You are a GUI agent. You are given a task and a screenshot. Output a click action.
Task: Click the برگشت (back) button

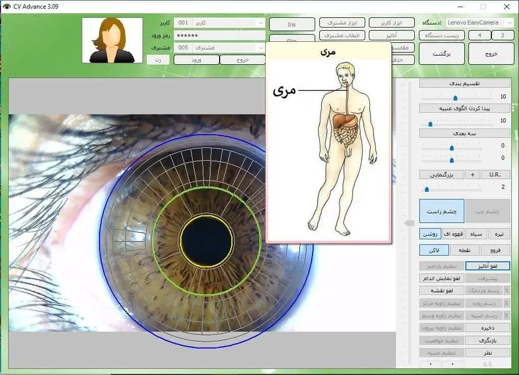tap(441, 54)
